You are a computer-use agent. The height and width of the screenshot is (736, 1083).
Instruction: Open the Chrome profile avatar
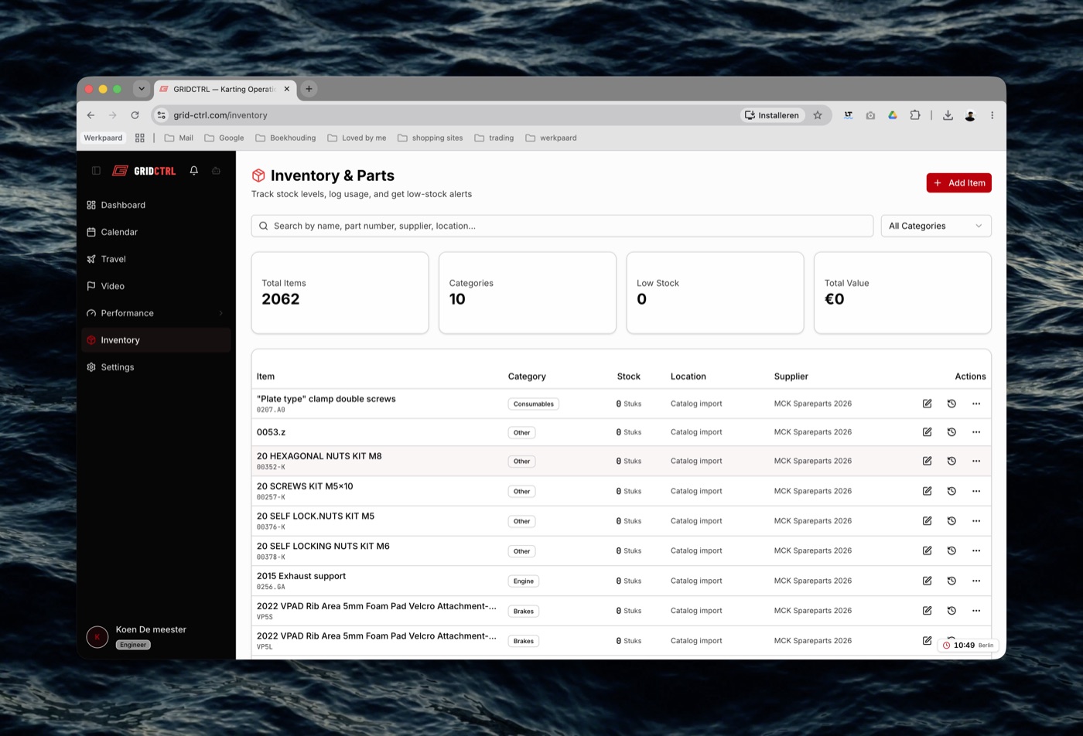pos(970,115)
